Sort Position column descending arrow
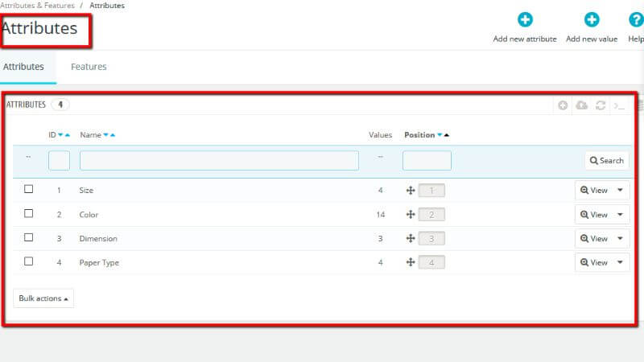This screenshot has height=362, width=644. click(x=440, y=135)
